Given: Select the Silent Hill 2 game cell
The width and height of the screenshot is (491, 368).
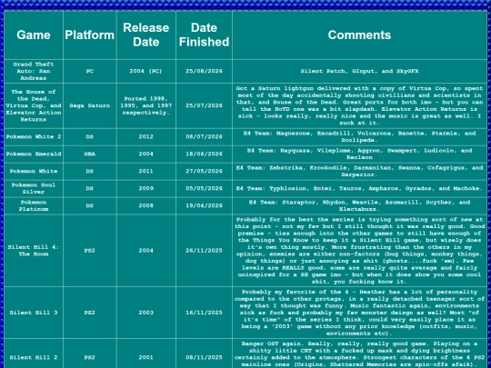Looking at the screenshot, I should pyautogui.click(x=34, y=353).
